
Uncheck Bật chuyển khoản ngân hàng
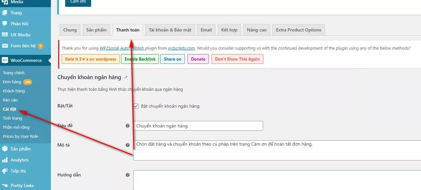point(136,106)
